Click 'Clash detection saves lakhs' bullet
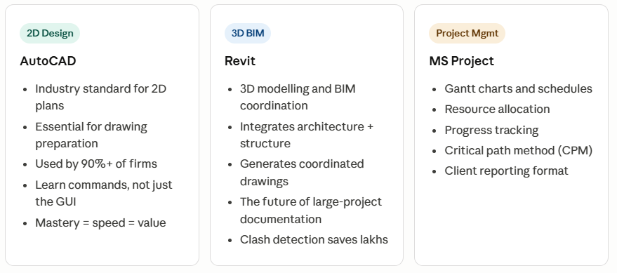This screenshot has height=273, width=617. (x=314, y=239)
